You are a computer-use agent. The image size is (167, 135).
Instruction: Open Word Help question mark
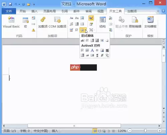point(163,11)
